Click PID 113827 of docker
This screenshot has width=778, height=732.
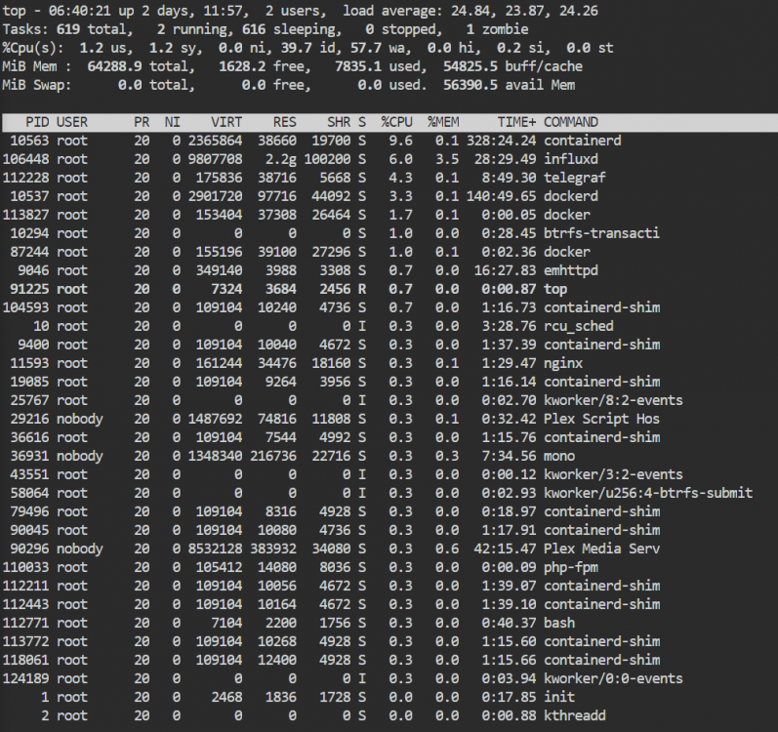pyautogui.click(x=25, y=215)
